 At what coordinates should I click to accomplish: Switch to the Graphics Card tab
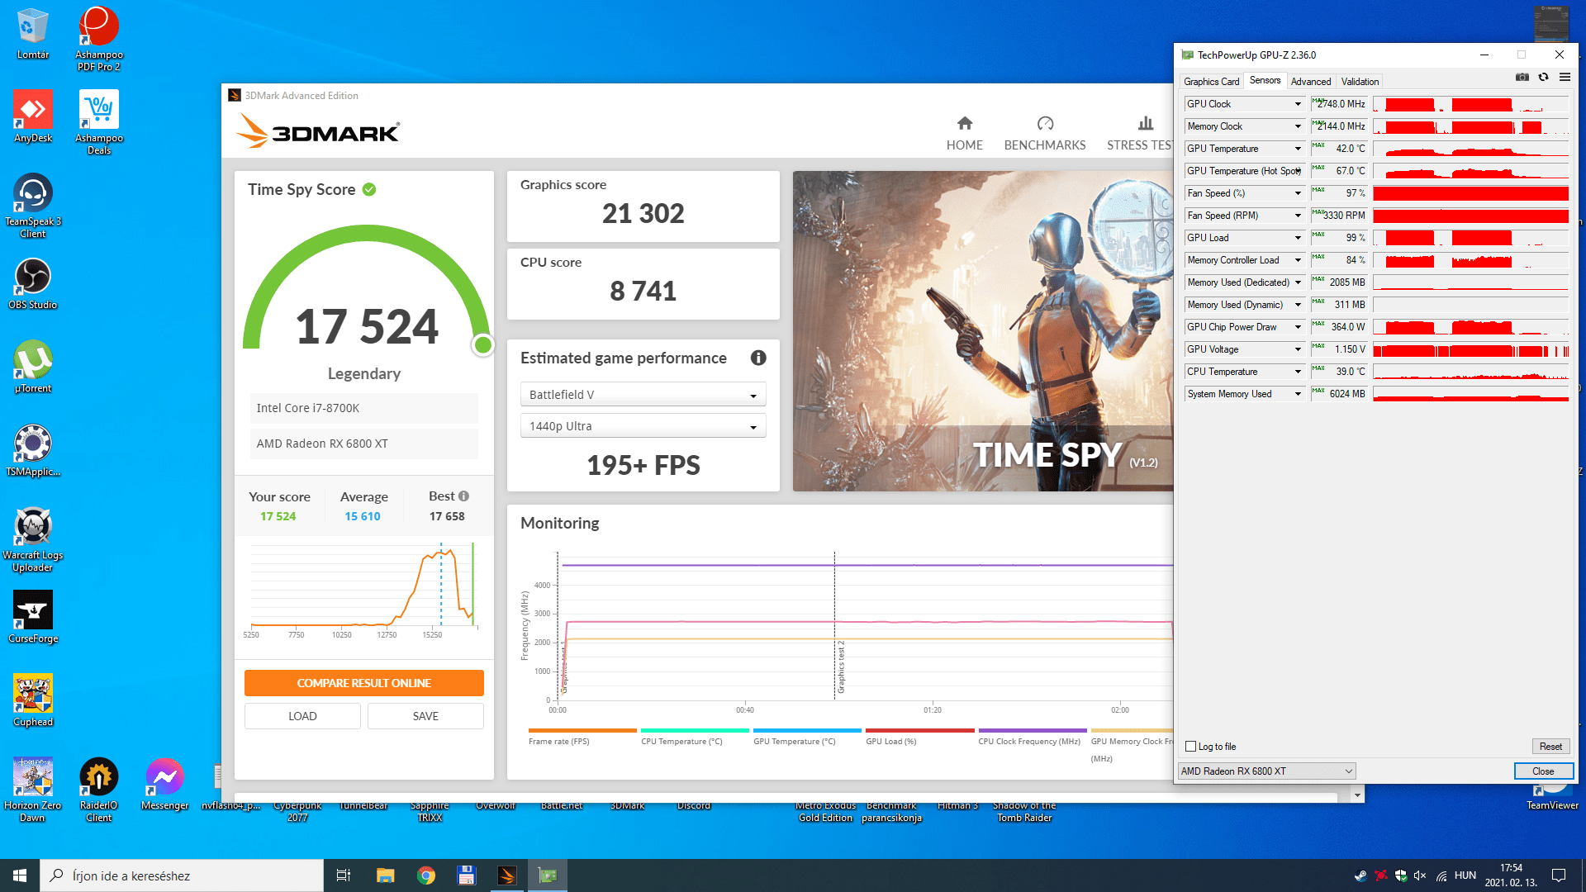coord(1211,82)
